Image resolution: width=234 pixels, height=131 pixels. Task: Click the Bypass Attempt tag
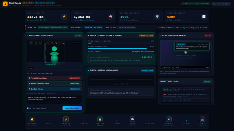coord(74,78)
